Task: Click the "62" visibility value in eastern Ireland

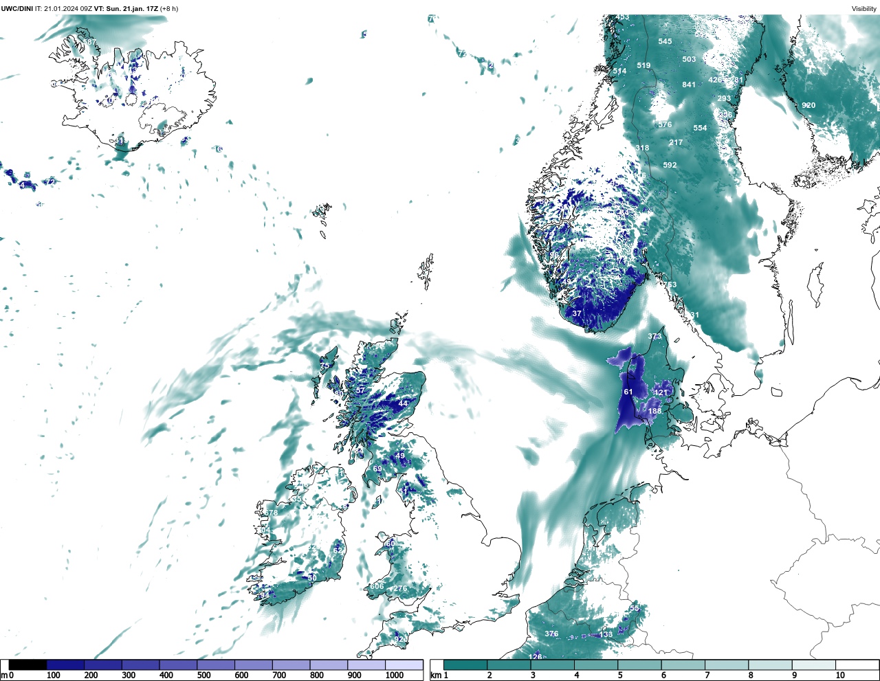Action: [x=338, y=550]
